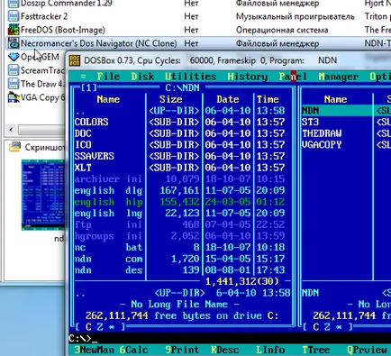Viewport: 391px width, 356px height.
Task: Click the 3NewMan function key button
Action: tap(94, 350)
